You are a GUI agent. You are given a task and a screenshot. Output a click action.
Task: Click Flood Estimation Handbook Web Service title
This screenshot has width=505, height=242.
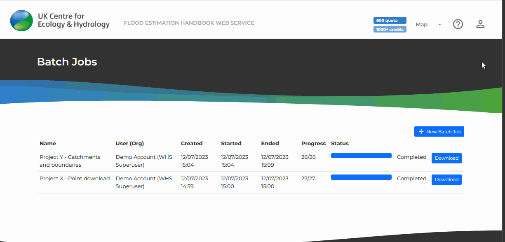click(189, 23)
